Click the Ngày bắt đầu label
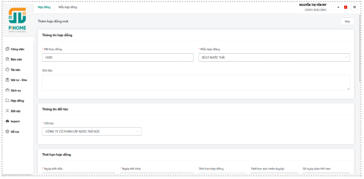 53,169
